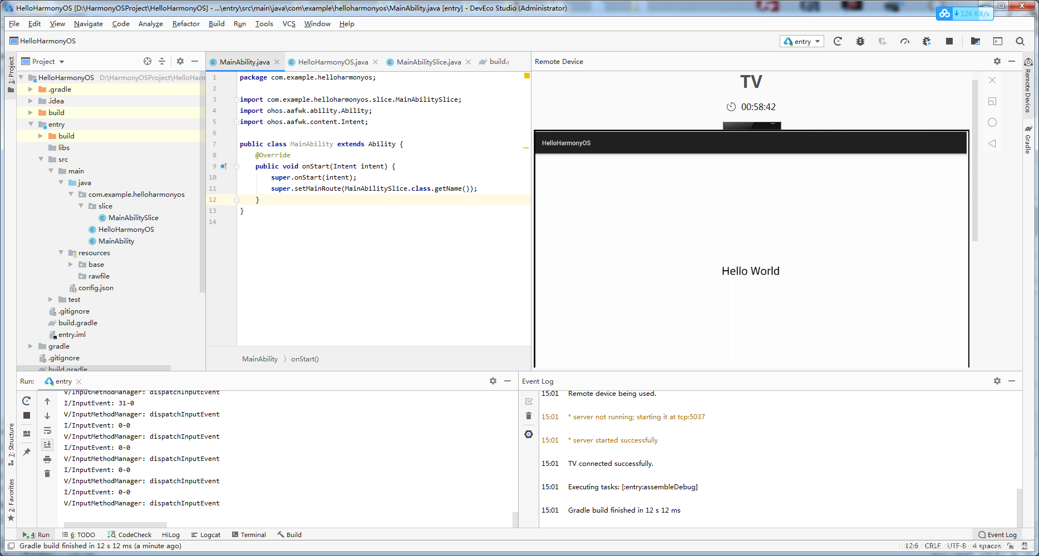Expand the .idea folder
The height and width of the screenshot is (556, 1039).
31,101
